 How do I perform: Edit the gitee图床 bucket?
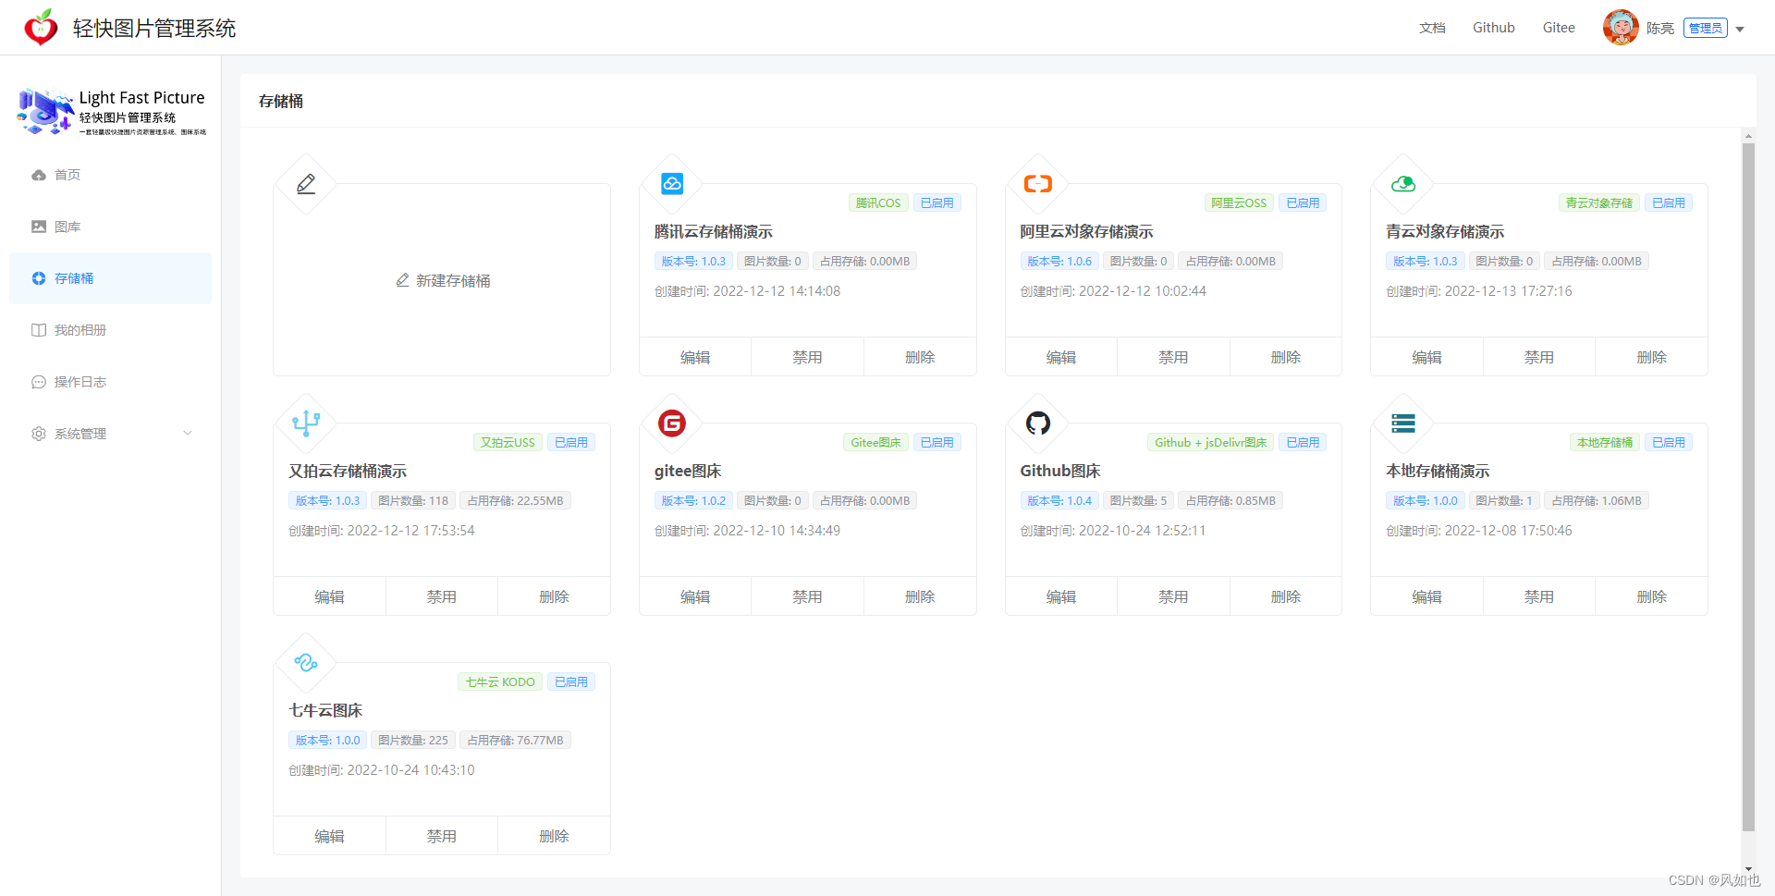[695, 596]
